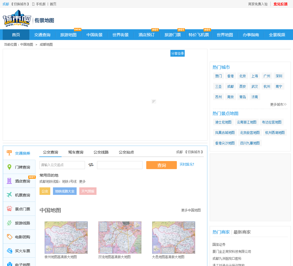Click the 意见反馈 link
Viewport: 293px width, 266px height.
(280, 4)
